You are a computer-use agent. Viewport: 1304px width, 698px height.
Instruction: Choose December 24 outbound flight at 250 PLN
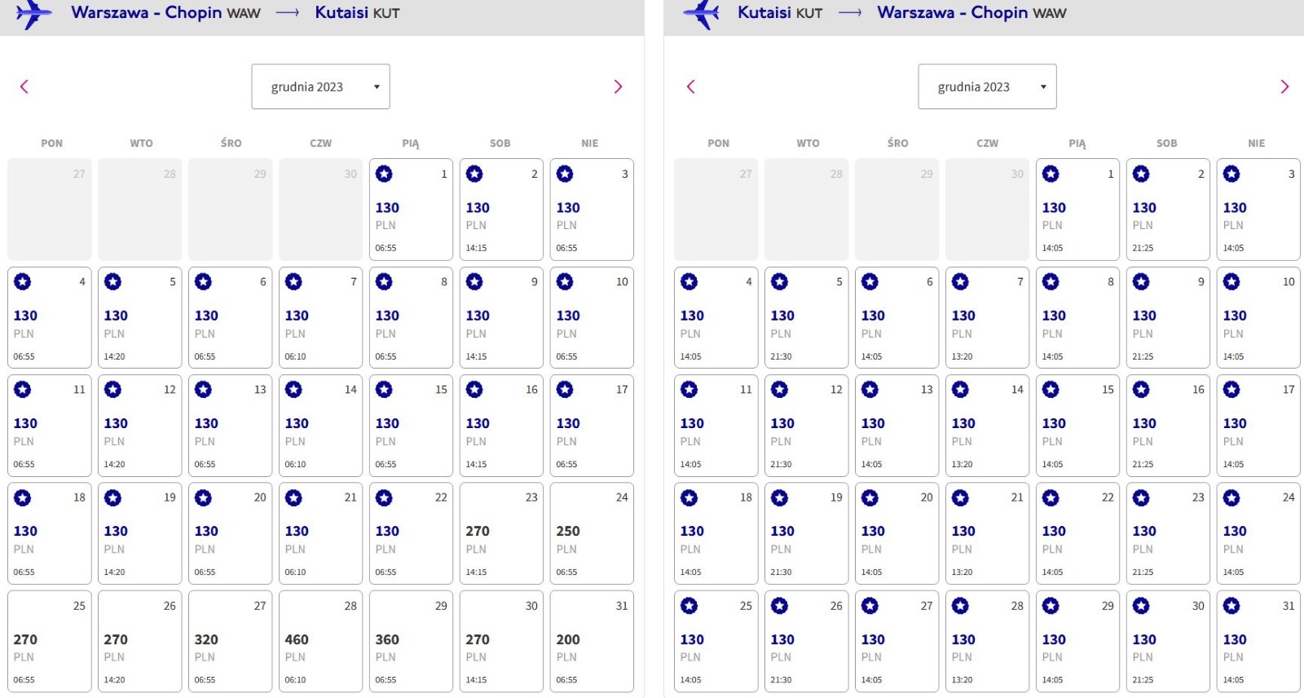point(592,533)
